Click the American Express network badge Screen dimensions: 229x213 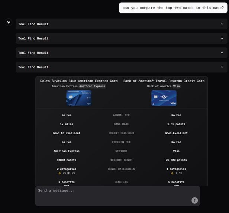(x=92, y=86)
